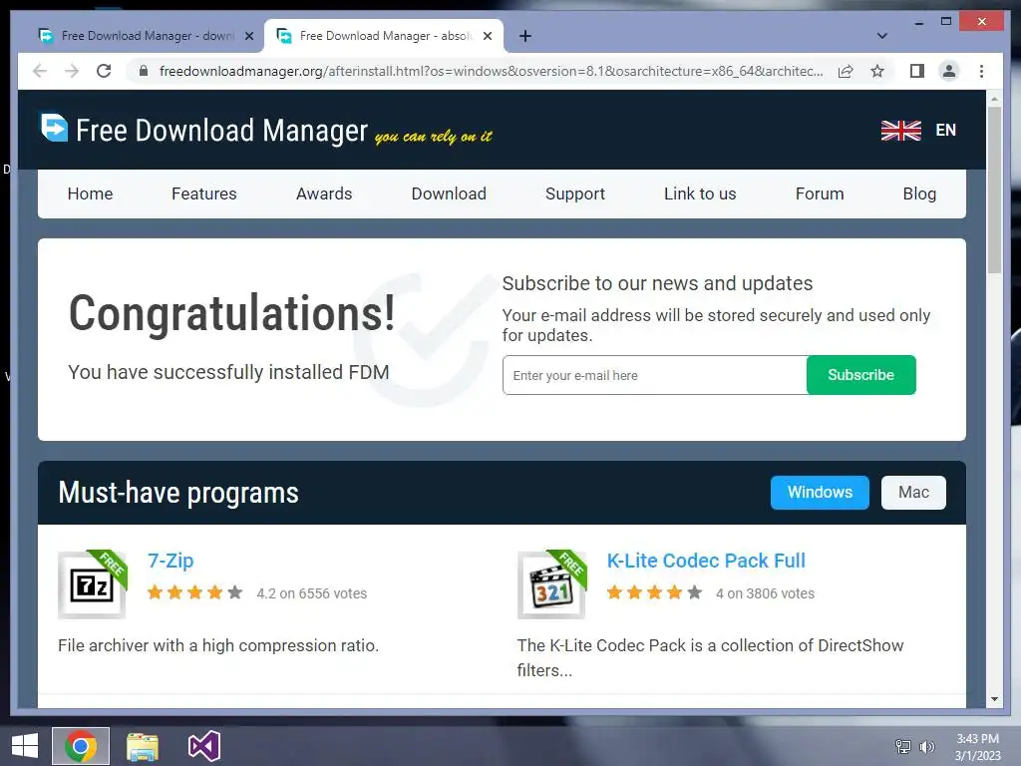This screenshot has height=766, width=1021.
Task: Open Chrome's three-dot menu
Action: coord(981,71)
